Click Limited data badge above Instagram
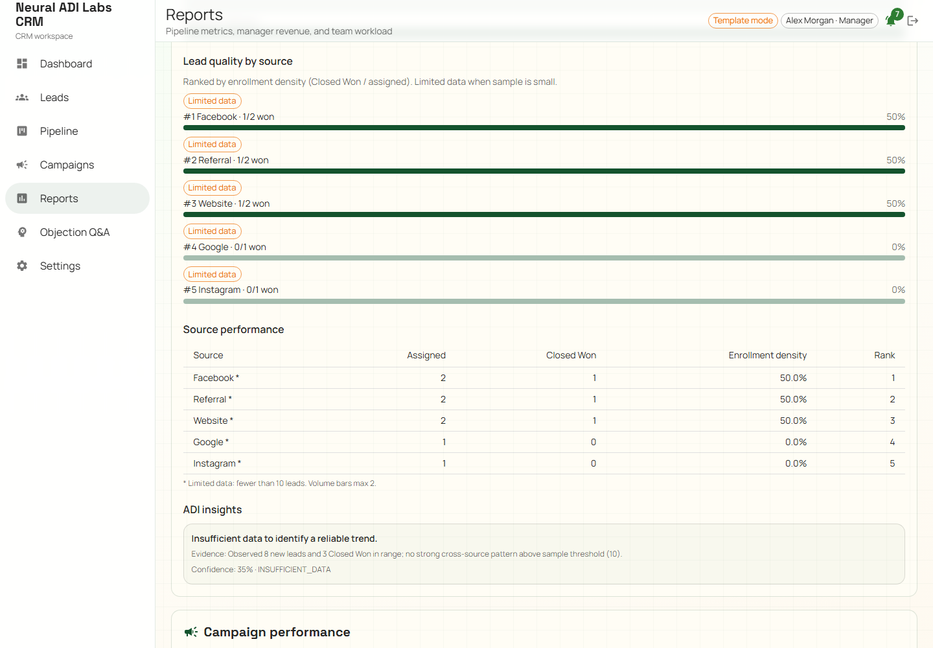This screenshot has height=648, width=933. click(212, 275)
